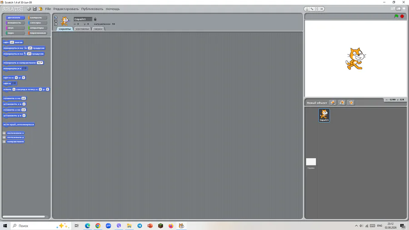Select звук block category
Image resolution: width=409 pixels, height=230 pixels.
click(15, 28)
